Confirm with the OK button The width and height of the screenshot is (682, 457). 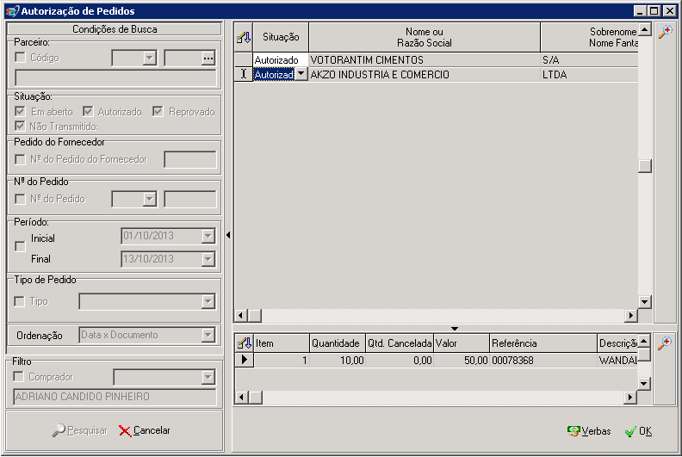[x=638, y=431]
